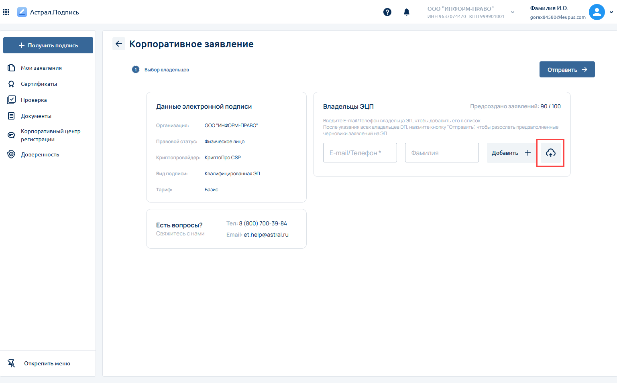Click the Доверенность shield icon

click(x=11, y=154)
